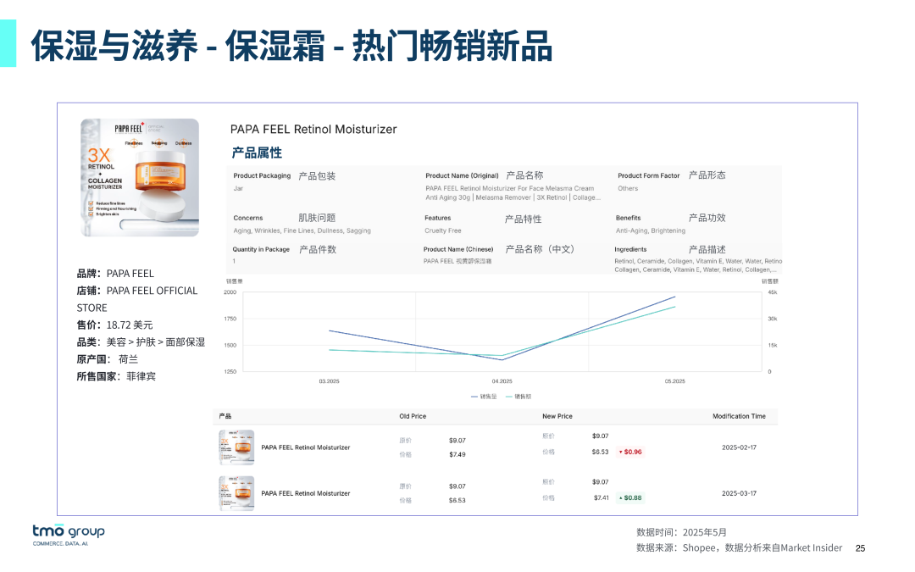Screen dimensions: 915x572
Task: Click the value Jar under Product Packaging
Action: click(x=238, y=188)
